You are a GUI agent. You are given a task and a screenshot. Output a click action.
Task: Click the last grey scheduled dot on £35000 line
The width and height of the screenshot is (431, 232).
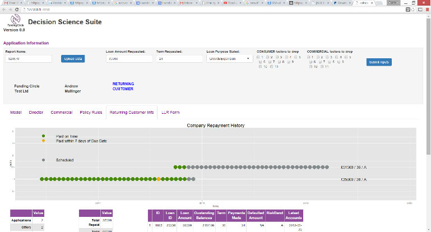193,179
